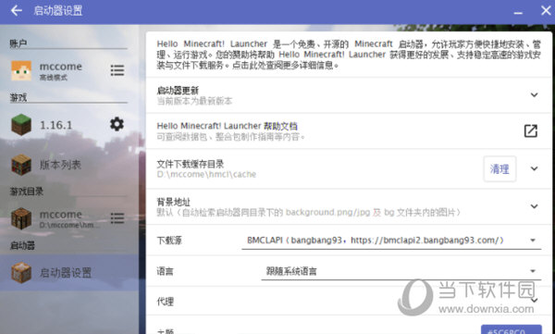Click the mccome account avatar
This screenshot has height=334, width=555.
pyautogui.click(x=21, y=70)
